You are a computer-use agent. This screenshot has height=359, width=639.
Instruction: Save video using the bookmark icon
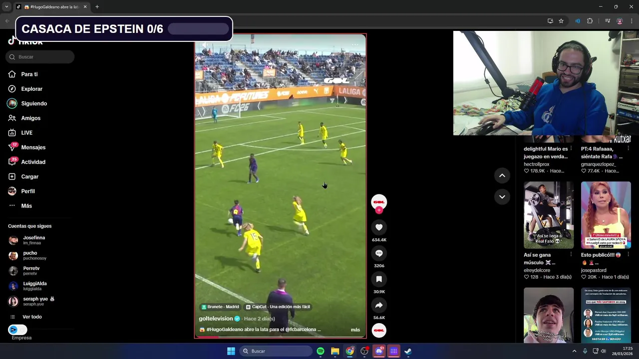[379, 279]
